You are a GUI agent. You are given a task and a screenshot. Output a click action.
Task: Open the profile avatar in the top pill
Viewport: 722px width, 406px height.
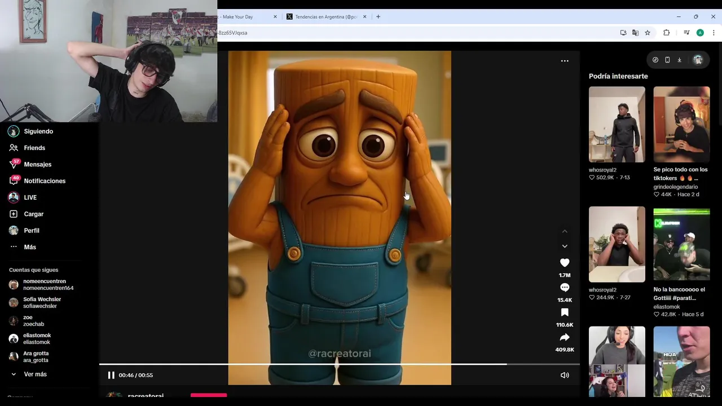[x=698, y=60]
